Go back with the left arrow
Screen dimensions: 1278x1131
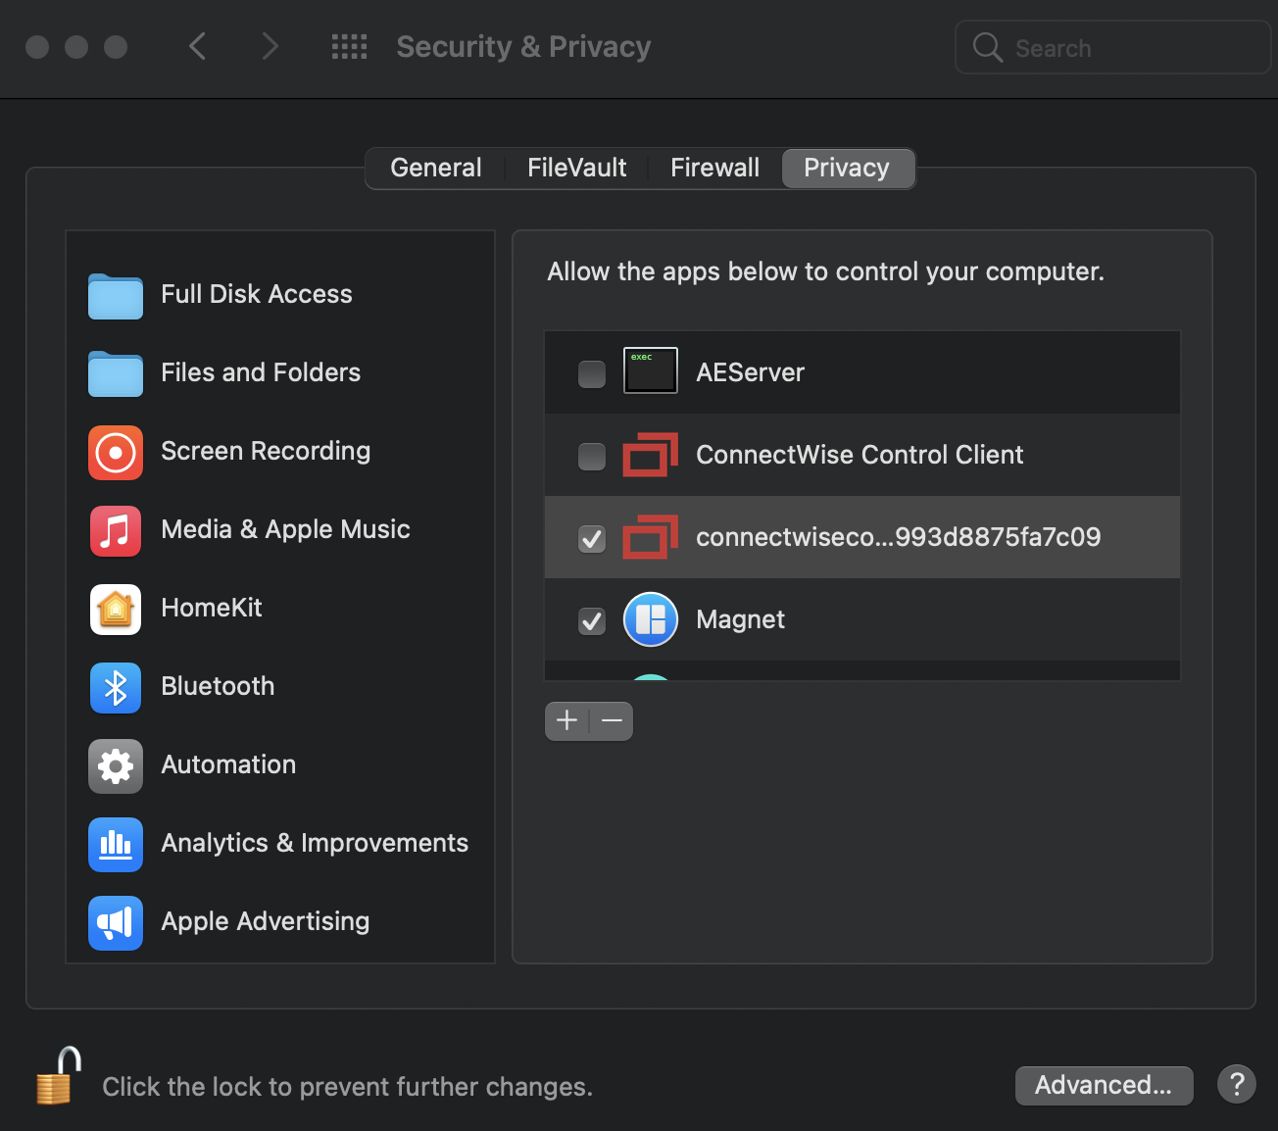pyautogui.click(x=197, y=46)
